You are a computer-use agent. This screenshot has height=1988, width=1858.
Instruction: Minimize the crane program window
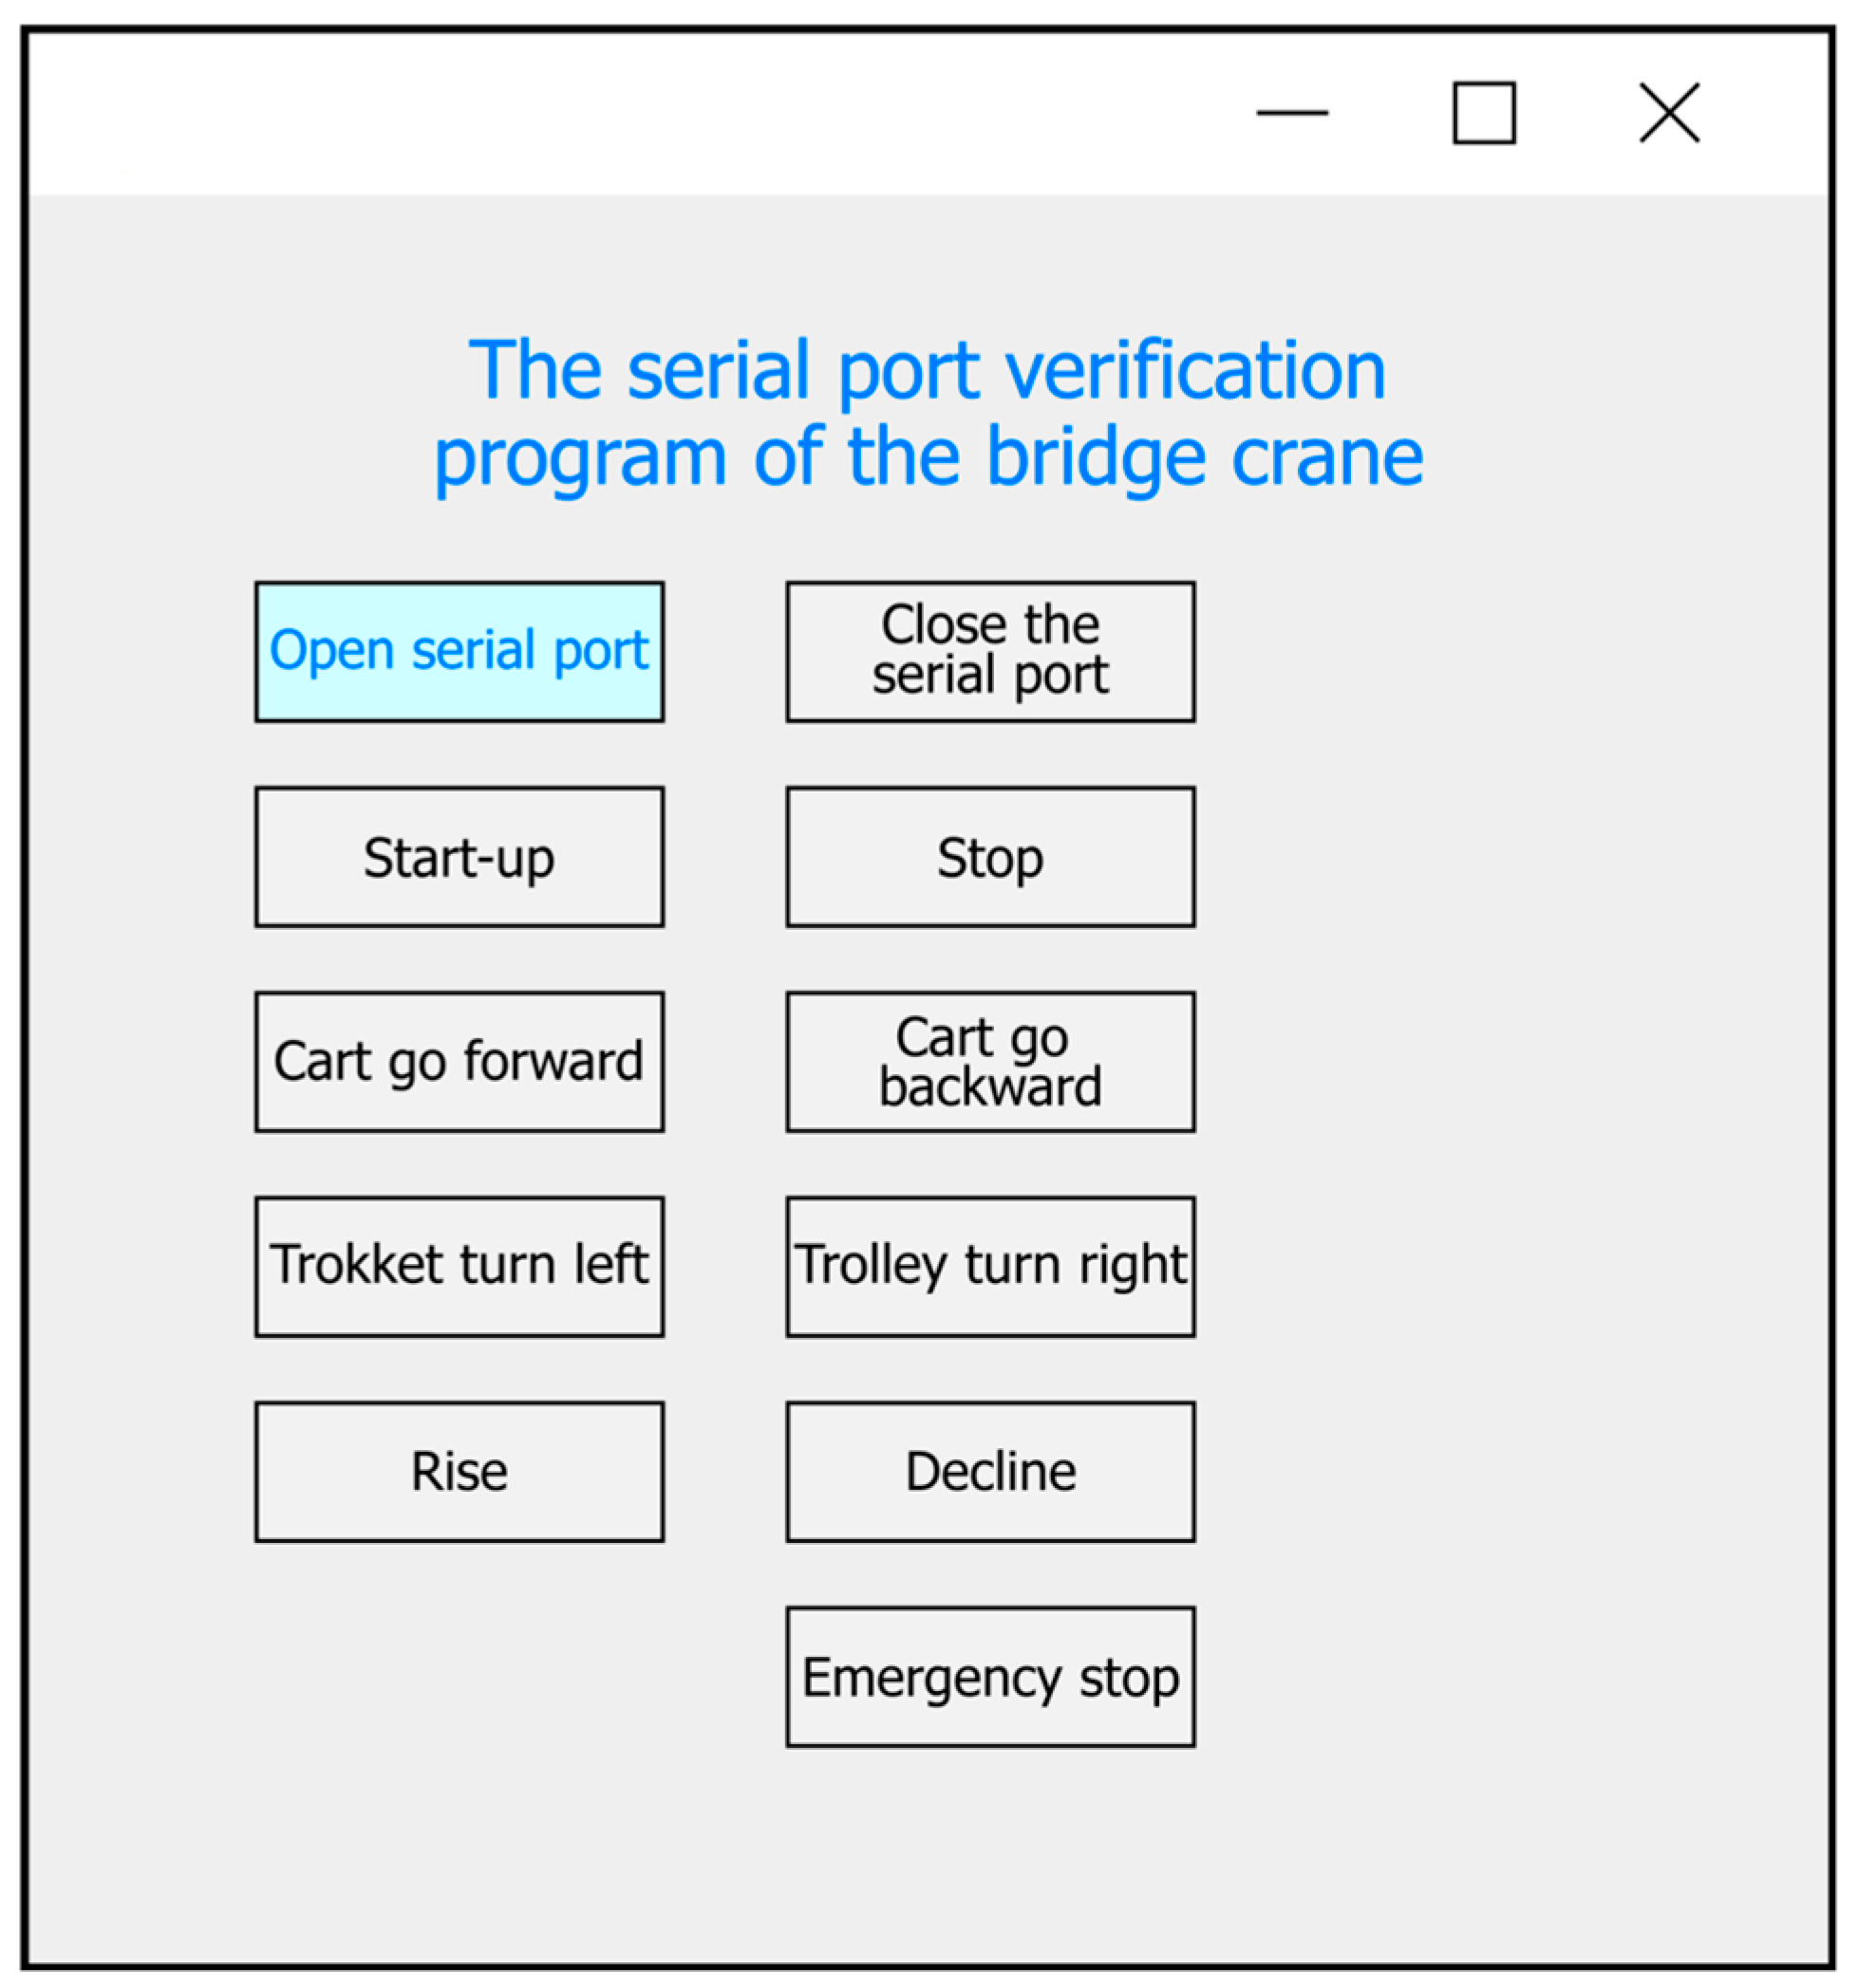pyautogui.click(x=1292, y=113)
